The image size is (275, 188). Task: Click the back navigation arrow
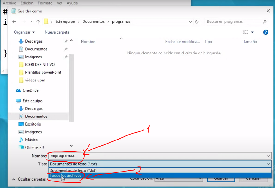pos(14,22)
